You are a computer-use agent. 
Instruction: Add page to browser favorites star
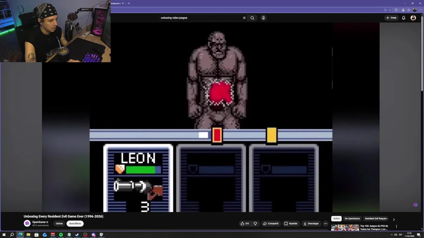pos(390,10)
